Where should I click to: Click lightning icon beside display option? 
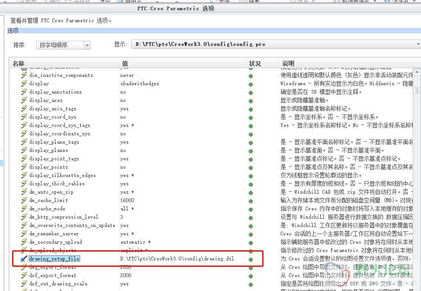pyautogui.click(x=24, y=83)
